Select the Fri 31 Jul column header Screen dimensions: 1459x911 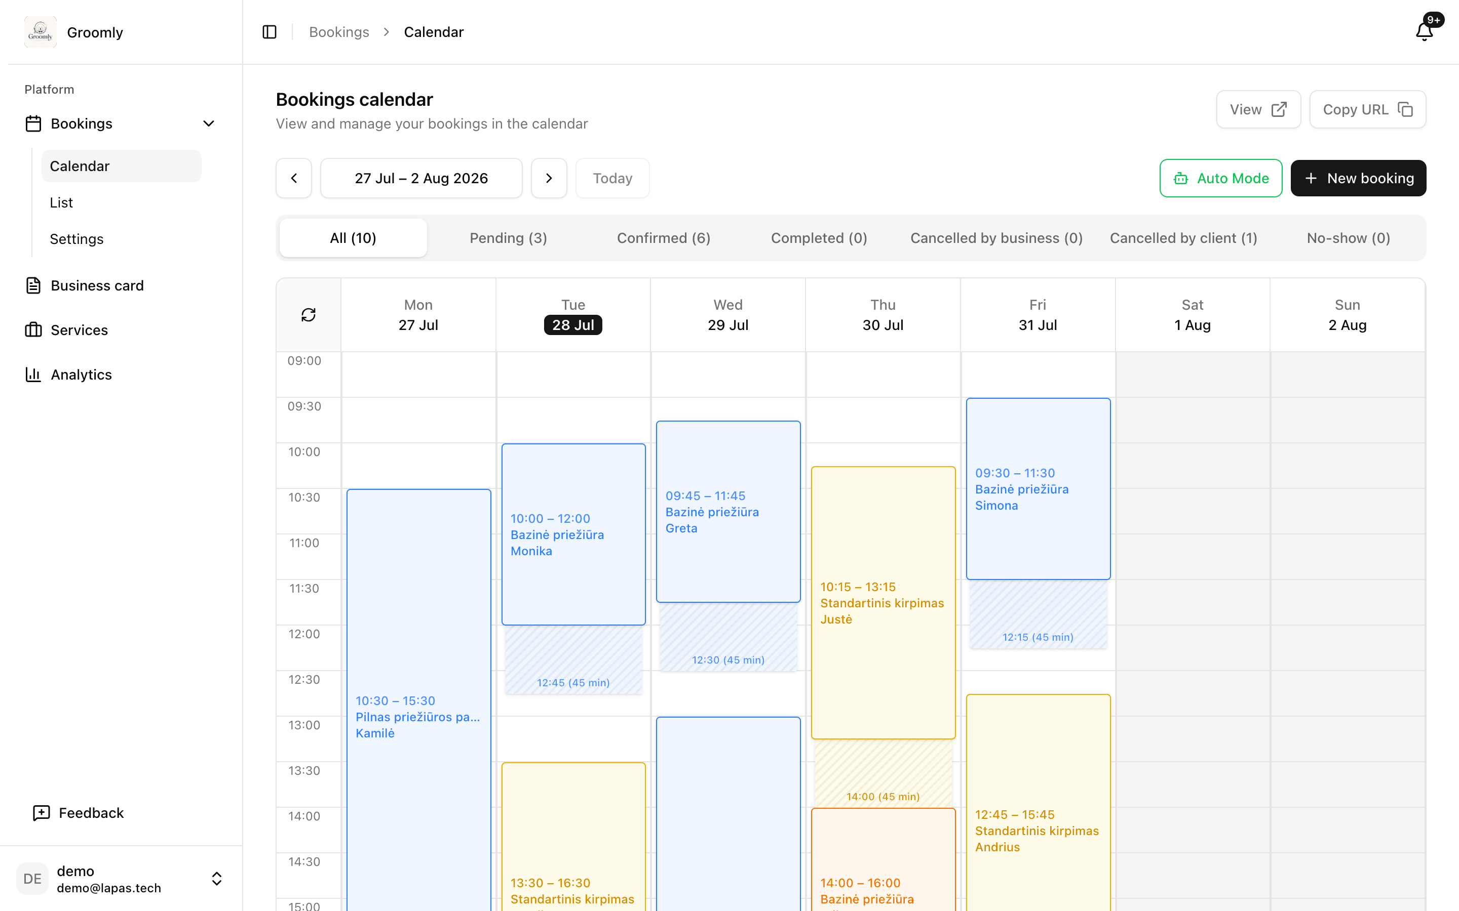1038,315
